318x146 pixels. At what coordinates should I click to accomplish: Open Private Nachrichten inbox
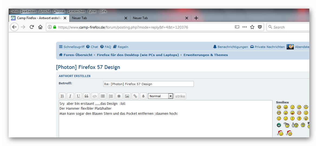click(x=267, y=47)
